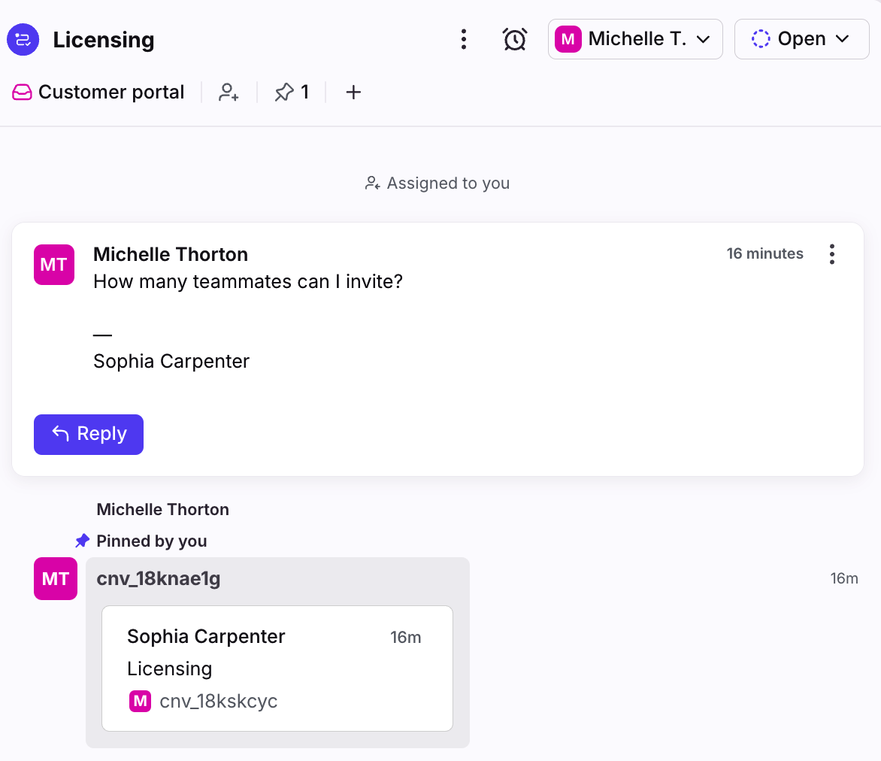Click the cnv_18kskcyc conversation ID

tap(219, 702)
